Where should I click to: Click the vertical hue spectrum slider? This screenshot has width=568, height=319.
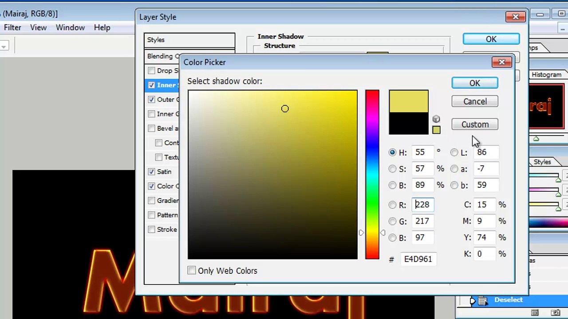[372, 175]
